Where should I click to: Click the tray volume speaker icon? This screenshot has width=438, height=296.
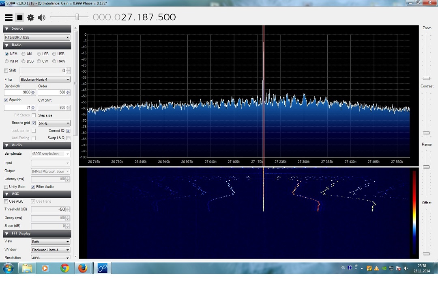click(406, 268)
